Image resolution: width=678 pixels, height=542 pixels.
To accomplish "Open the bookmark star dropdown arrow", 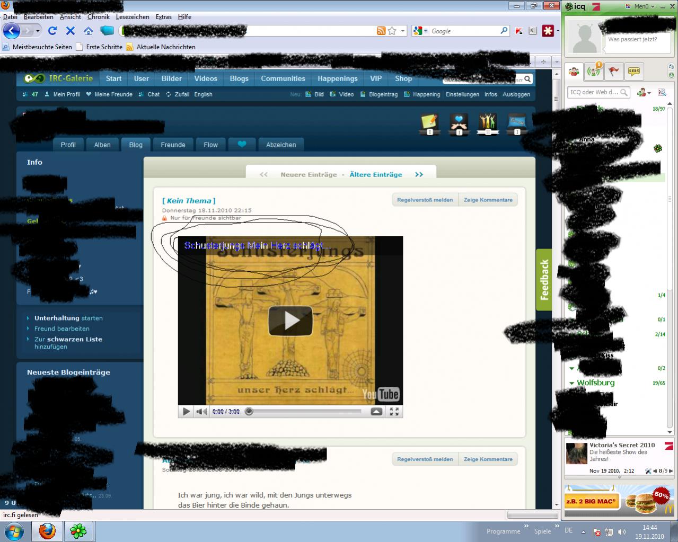I will [403, 31].
